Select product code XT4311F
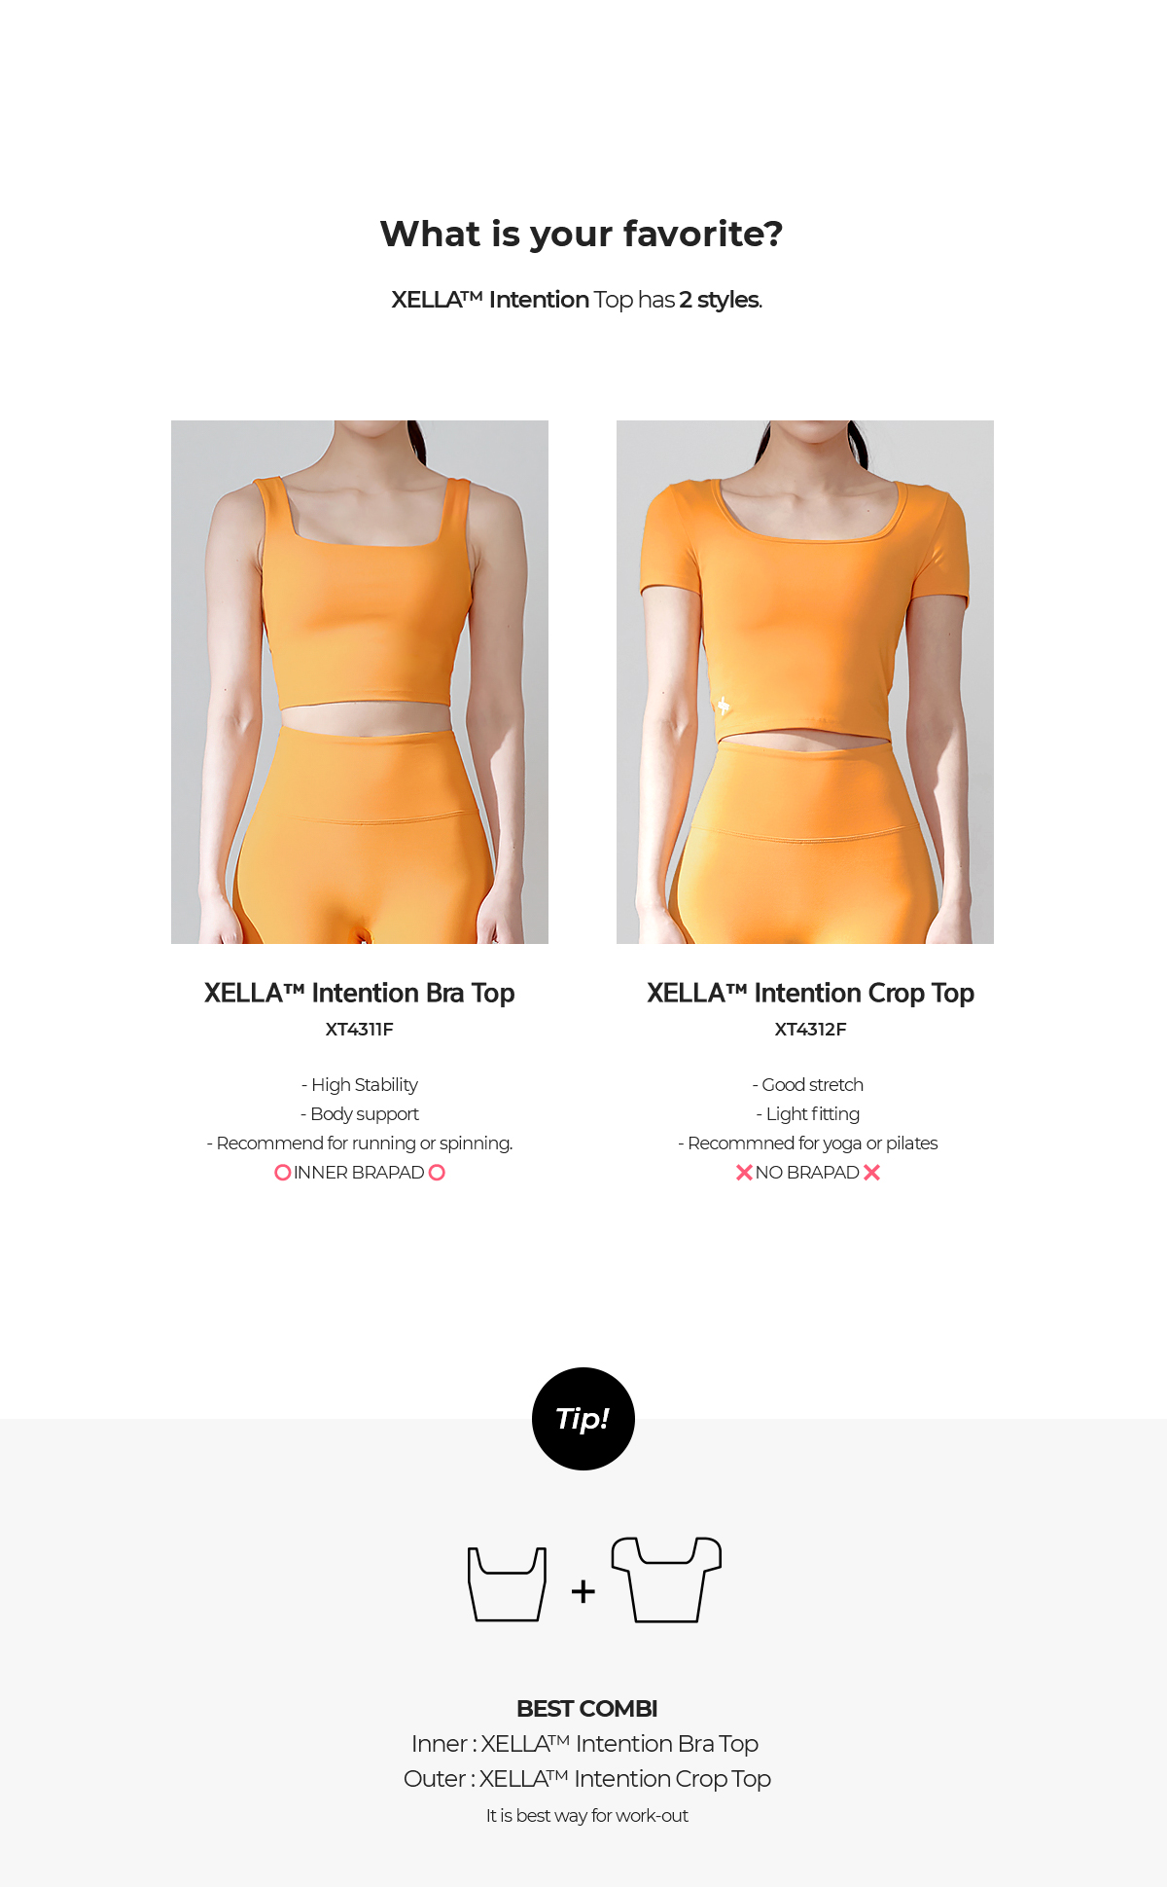1167x1887 pixels. pyautogui.click(x=360, y=1030)
